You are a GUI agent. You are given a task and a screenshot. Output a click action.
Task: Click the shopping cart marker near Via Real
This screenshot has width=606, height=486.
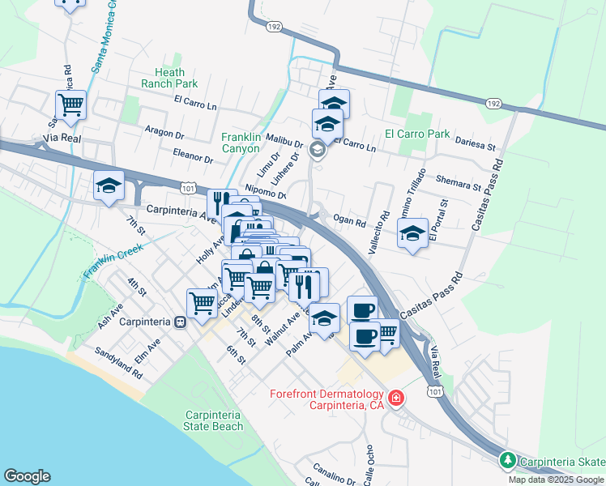click(70, 105)
